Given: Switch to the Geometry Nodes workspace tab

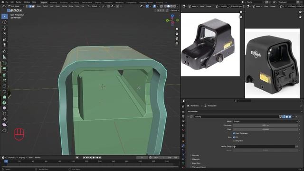Looking at the screenshot, I should (x=146, y=2).
